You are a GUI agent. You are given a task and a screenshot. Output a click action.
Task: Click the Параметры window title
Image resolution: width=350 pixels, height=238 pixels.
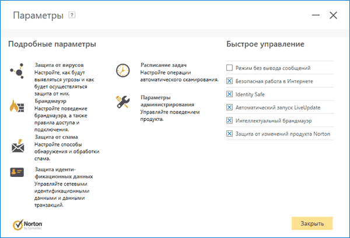point(38,15)
